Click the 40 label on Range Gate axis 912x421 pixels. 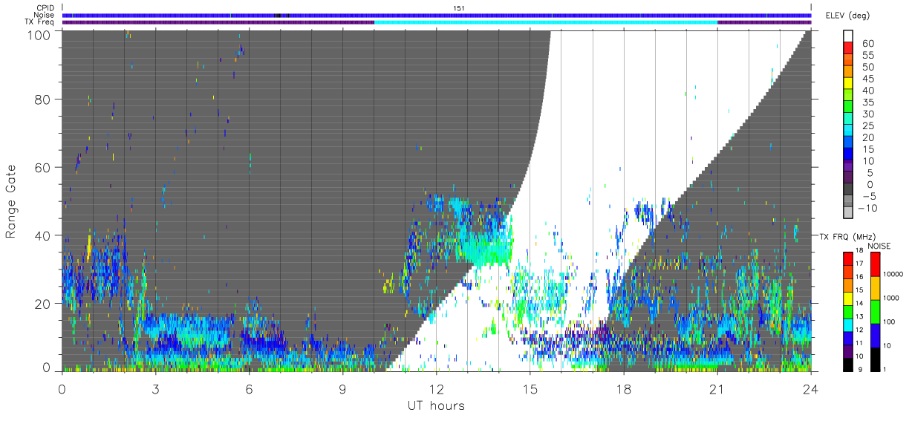pos(44,235)
